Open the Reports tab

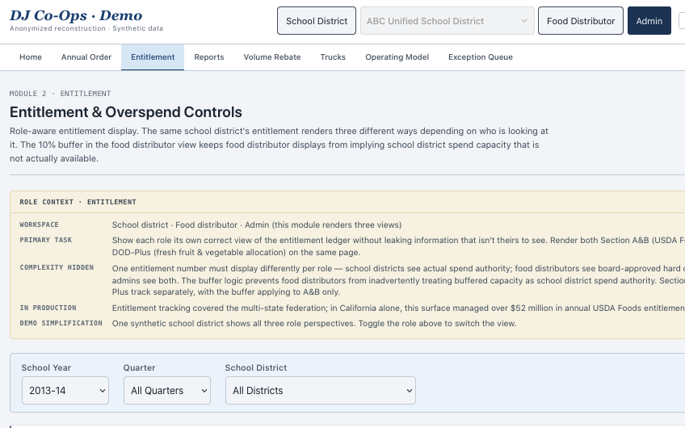[209, 57]
